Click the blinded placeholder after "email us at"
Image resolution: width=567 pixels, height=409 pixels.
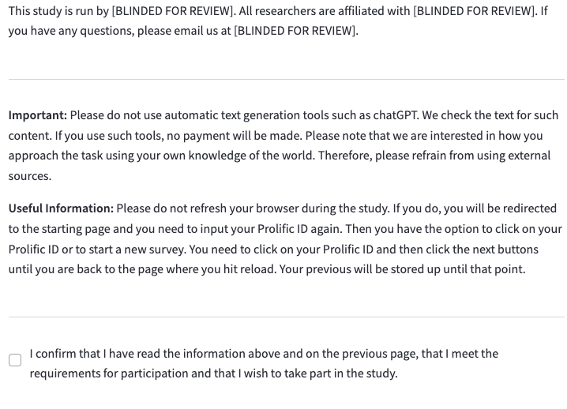click(x=295, y=32)
